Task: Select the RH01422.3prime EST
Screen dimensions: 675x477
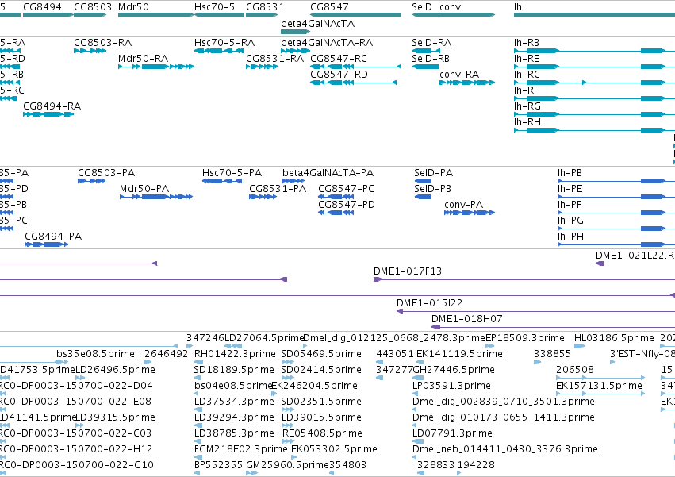Action: [x=199, y=362]
